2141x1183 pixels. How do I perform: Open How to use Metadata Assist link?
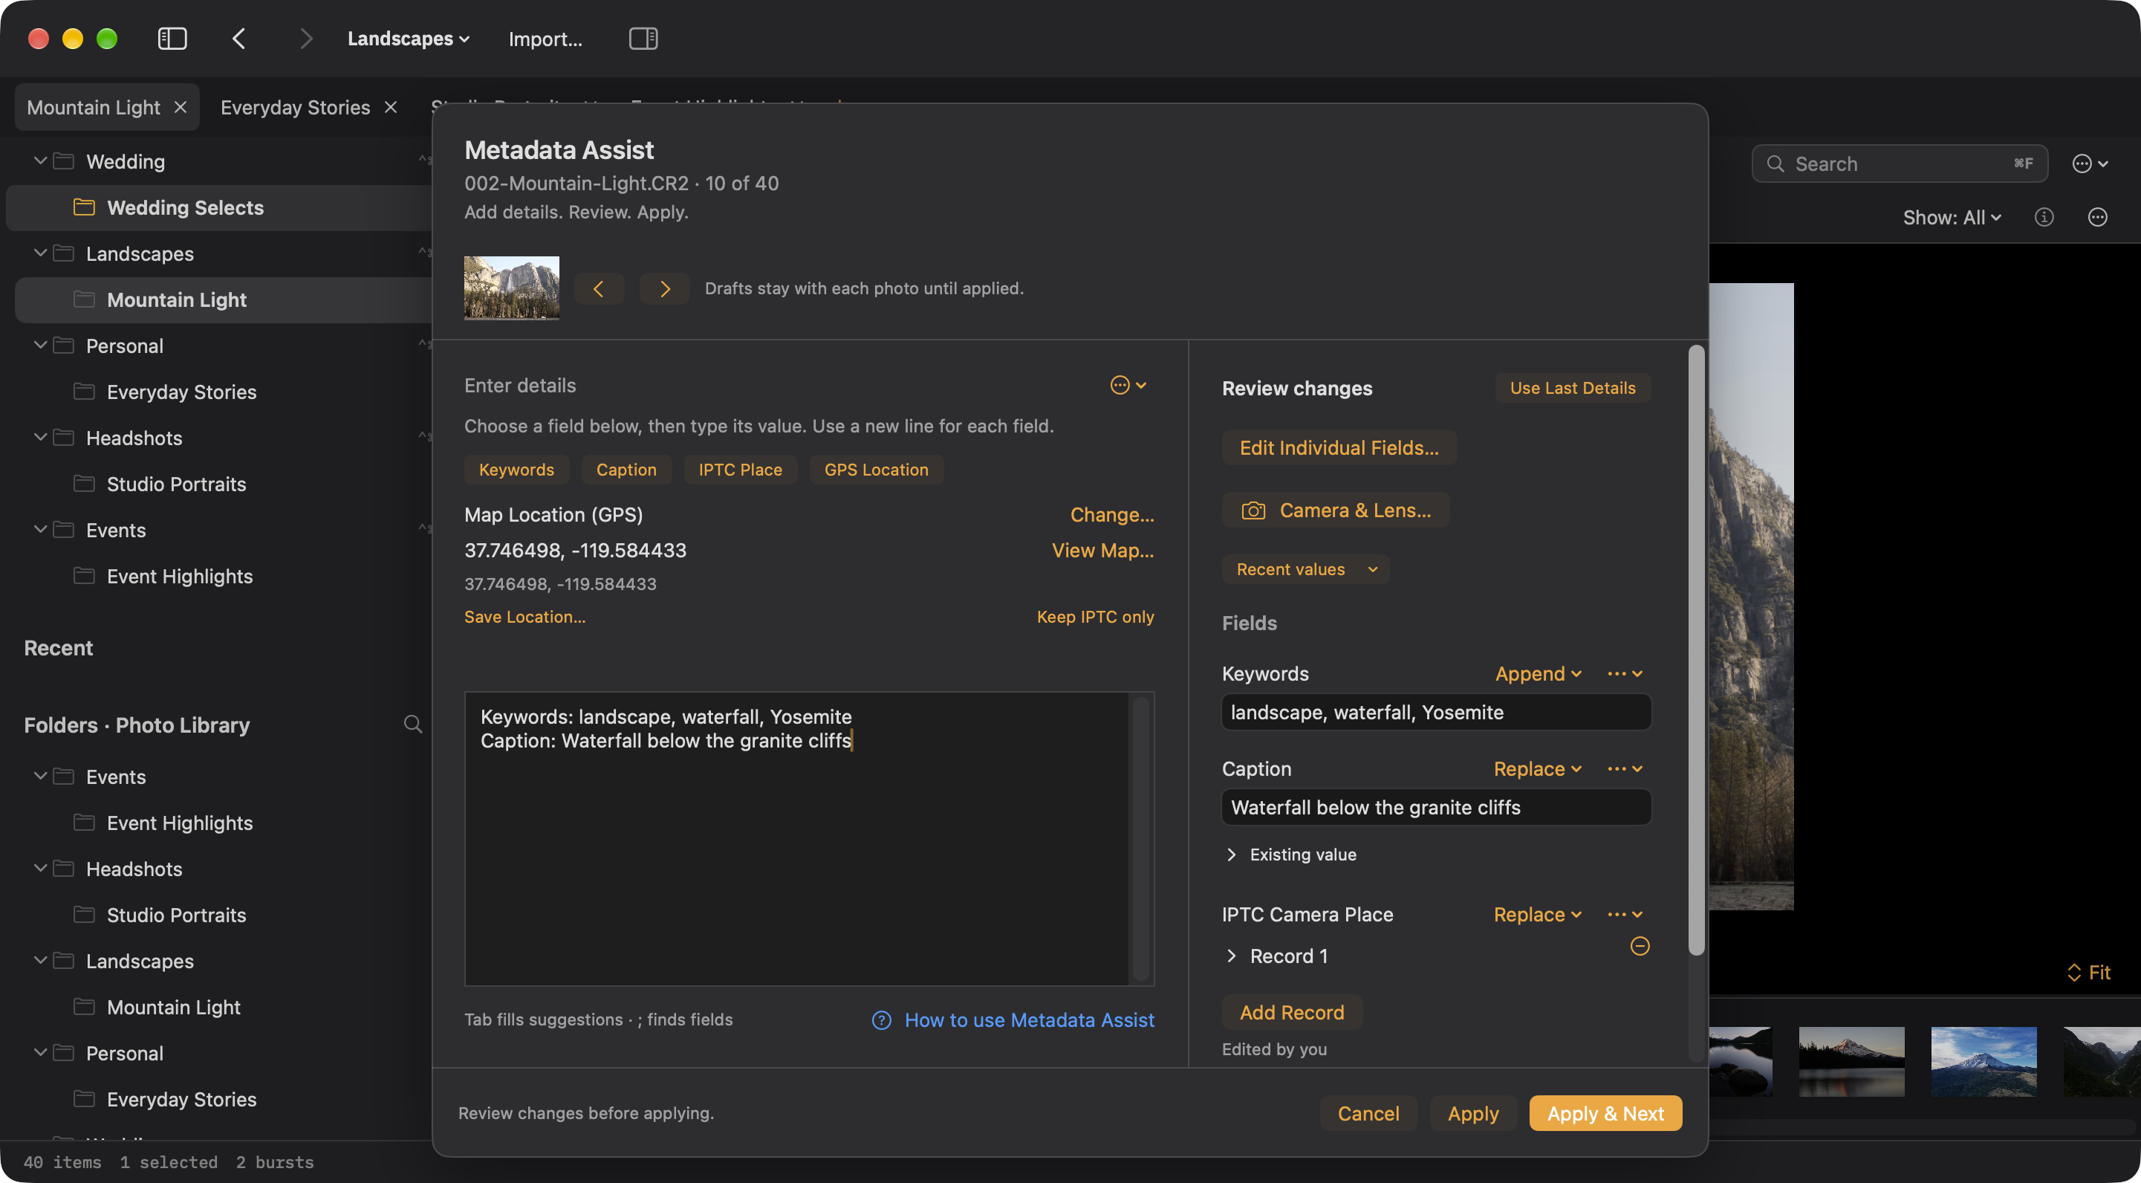click(x=1029, y=1020)
